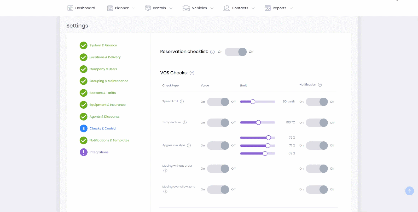Click the help icon beside Aggressive style

[x=189, y=146]
